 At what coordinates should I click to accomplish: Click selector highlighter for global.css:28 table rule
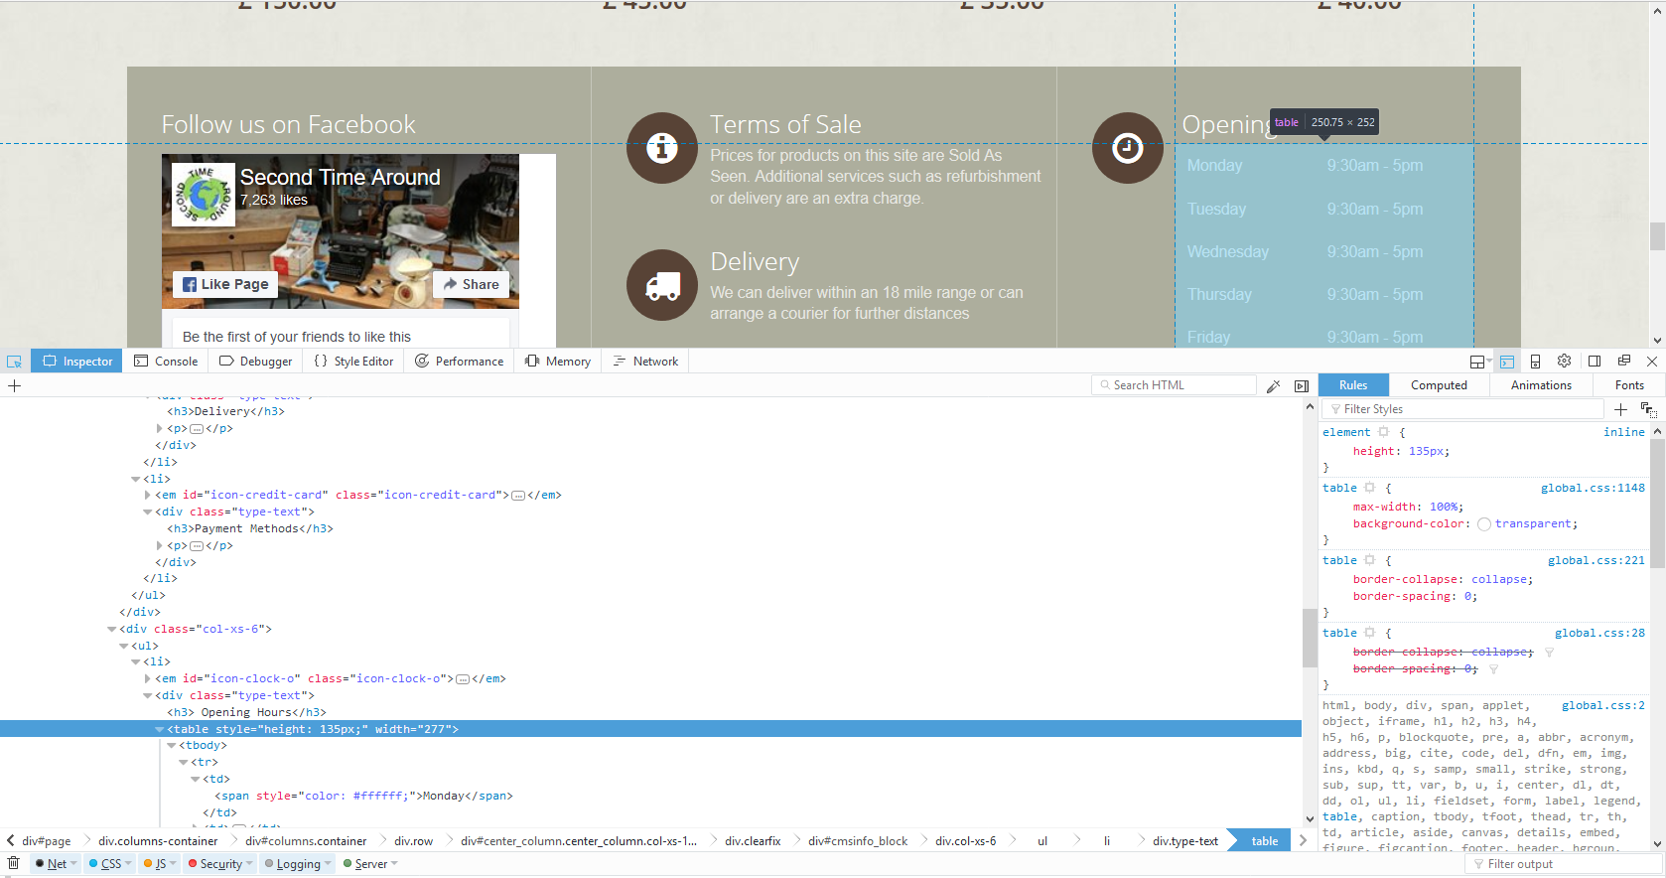tap(1369, 633)
